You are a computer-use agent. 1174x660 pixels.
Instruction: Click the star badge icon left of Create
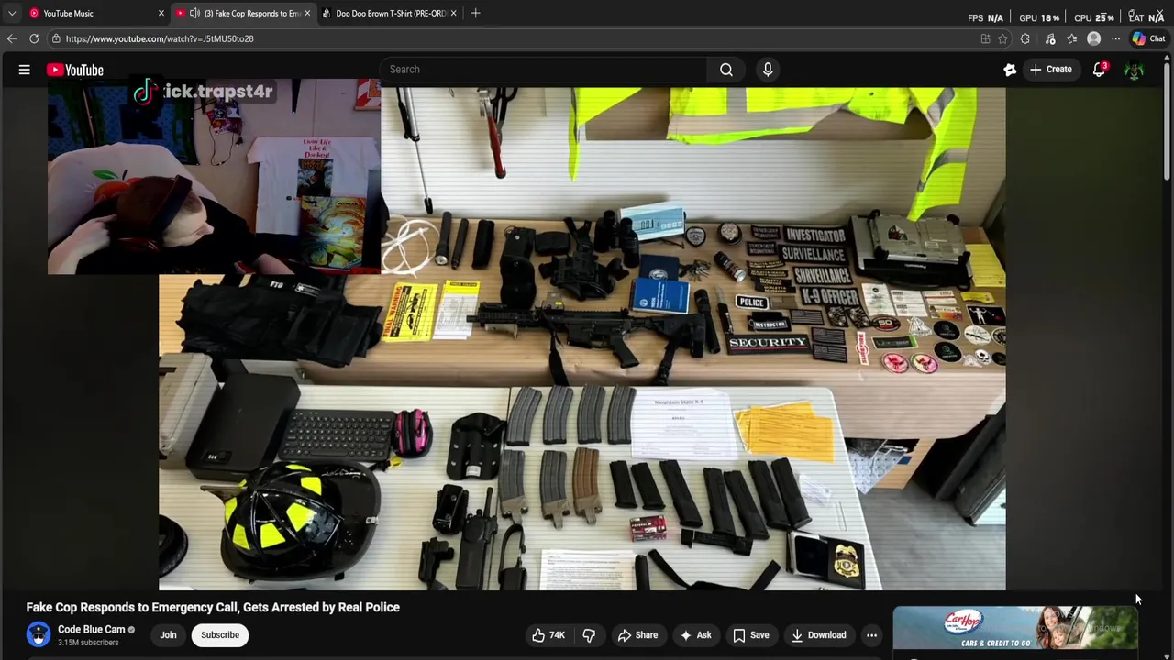click(x=1010, y=70)
